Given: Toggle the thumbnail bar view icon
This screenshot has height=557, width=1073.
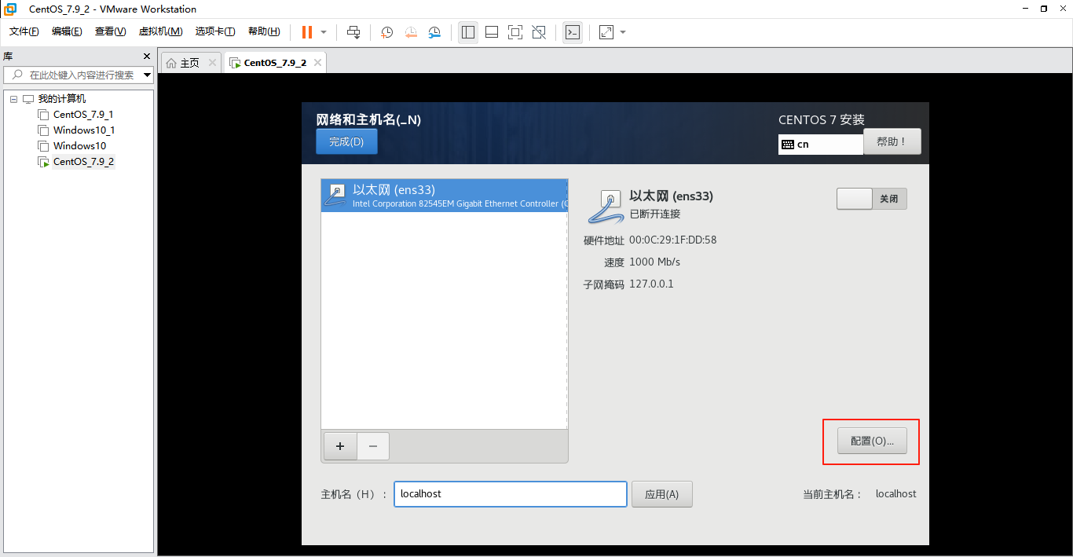Looking at the screenshot, I should pyautogui.click(x=492, y=32).
